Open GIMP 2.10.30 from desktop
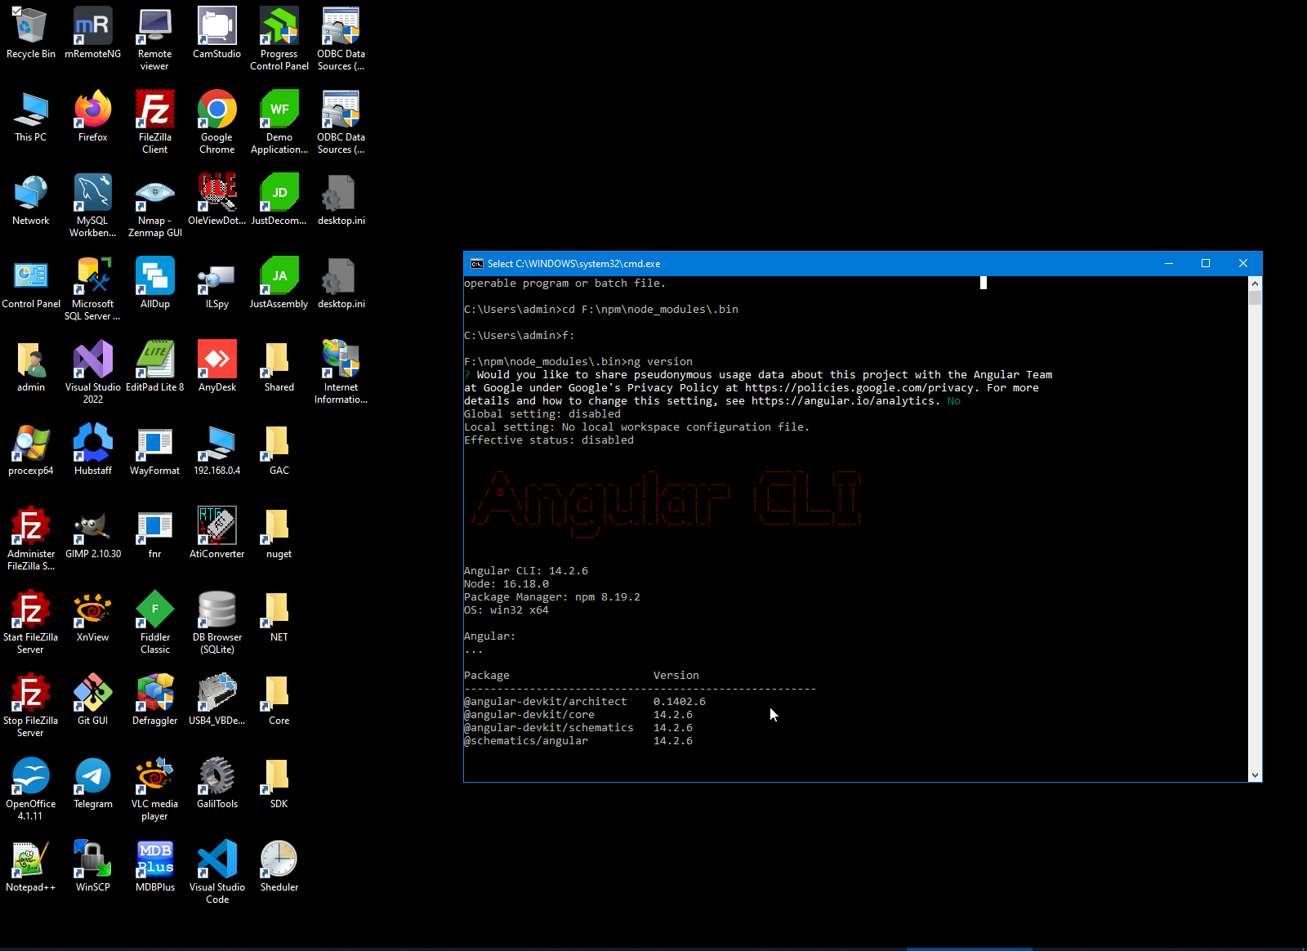Screen dimensions: 1307x951 [92, 533]
